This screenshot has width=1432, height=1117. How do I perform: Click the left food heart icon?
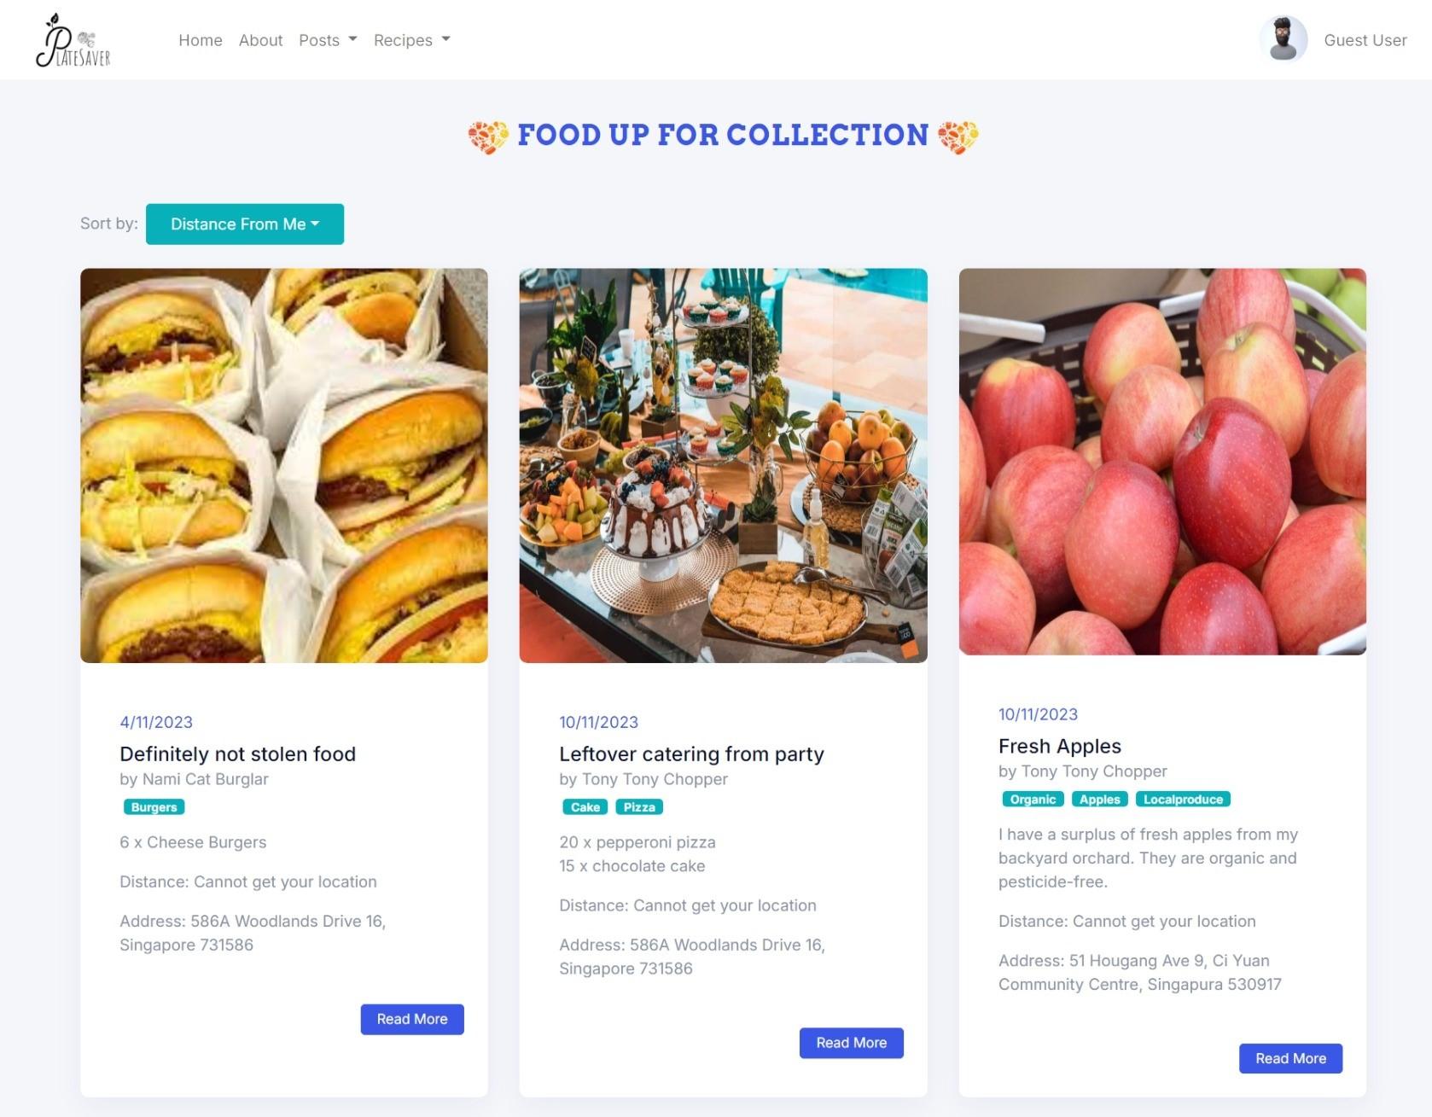pyautogui.click(x=488, y=136)
